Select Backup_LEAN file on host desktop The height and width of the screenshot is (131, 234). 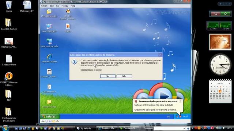9,43
